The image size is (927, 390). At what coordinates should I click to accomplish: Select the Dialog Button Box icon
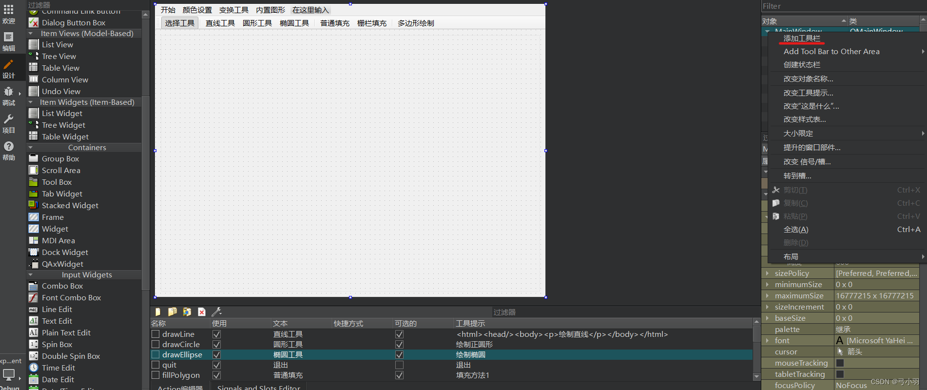[x=34, y=22]
